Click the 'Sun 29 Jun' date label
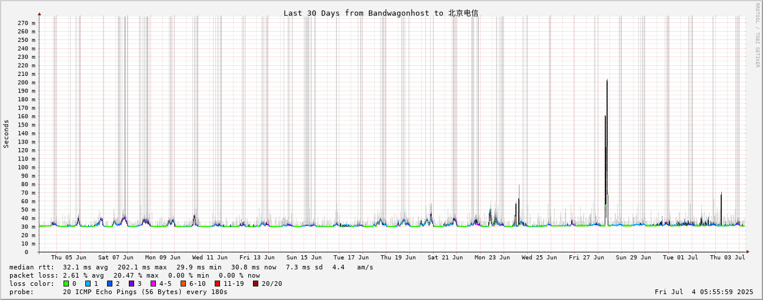The height and width of the screenshot is (300, 763). (634, 257)
